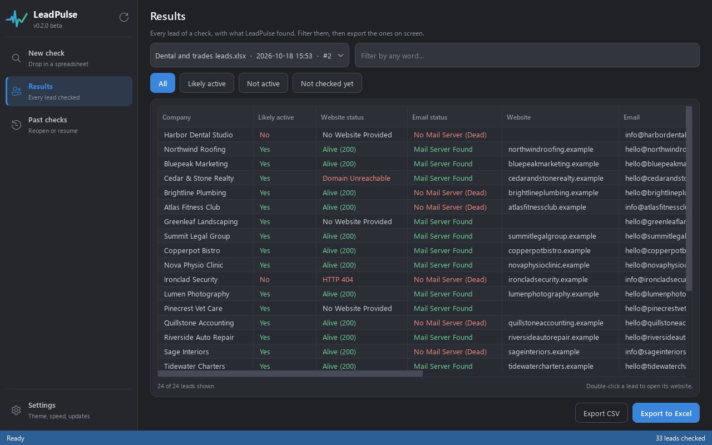Open Past checks in sidebar
Image resolution: width=712 pixels, height=445 pixels.
pyautogui.click(x=69, y=125)
